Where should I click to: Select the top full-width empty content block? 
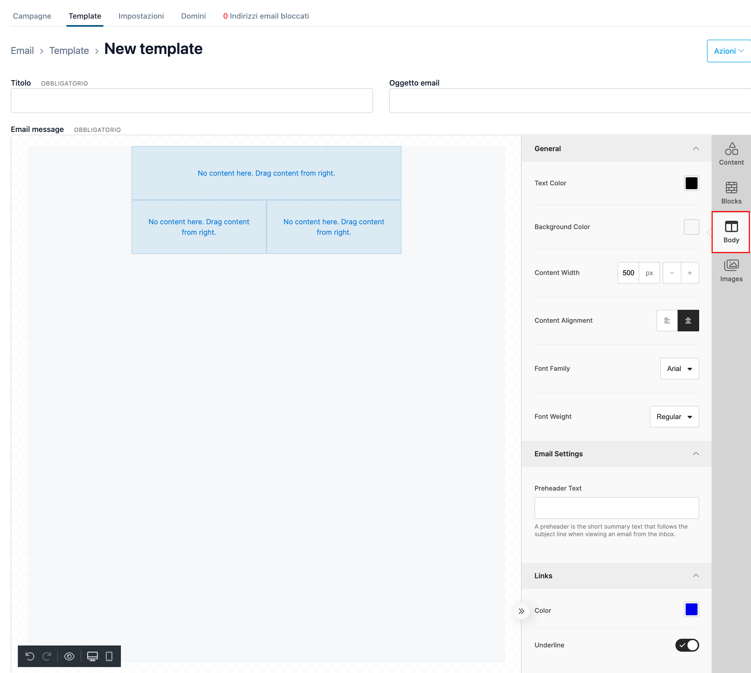point(266,173)
